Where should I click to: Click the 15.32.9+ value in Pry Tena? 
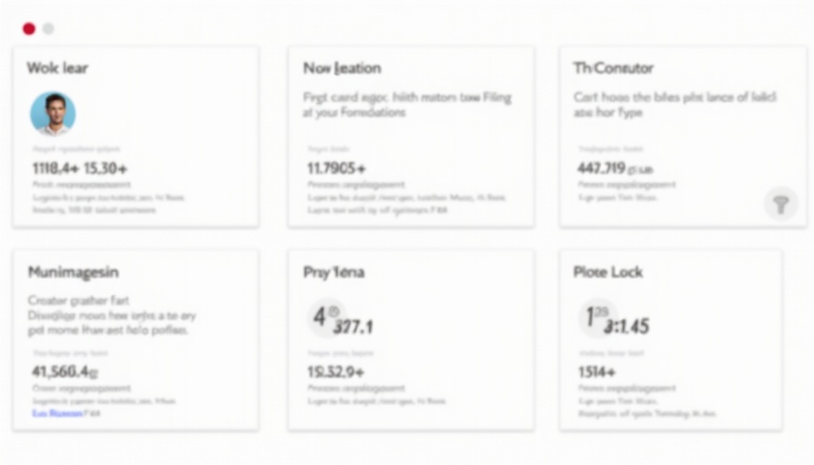pos(335,371)
